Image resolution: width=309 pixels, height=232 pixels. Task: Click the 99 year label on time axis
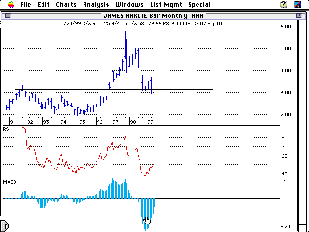pos(150,122)
